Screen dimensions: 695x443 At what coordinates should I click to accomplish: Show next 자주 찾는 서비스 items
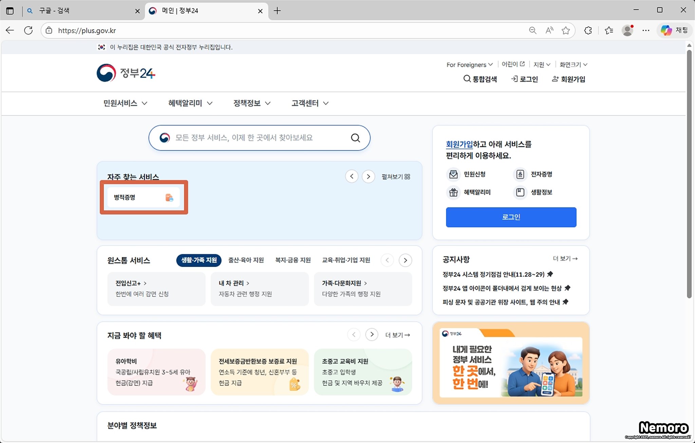pos(368,176)
